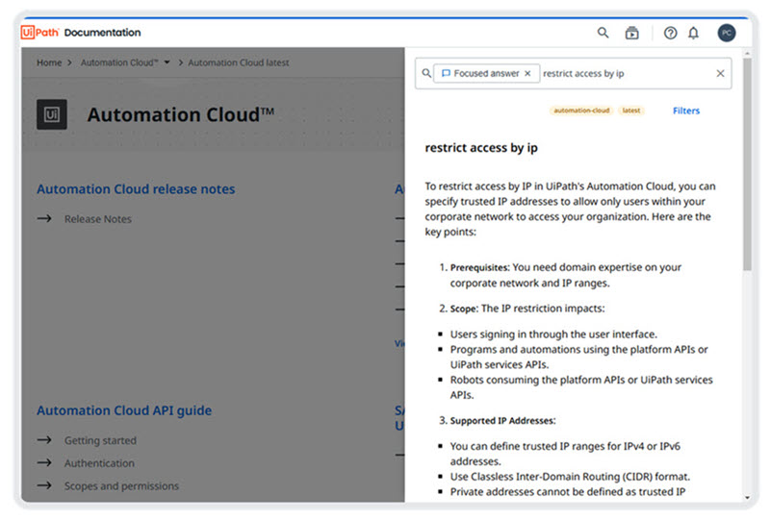The image size is (770, 520).
Task: Click the UiPath Documentation logo
Action: pos(81,33)
